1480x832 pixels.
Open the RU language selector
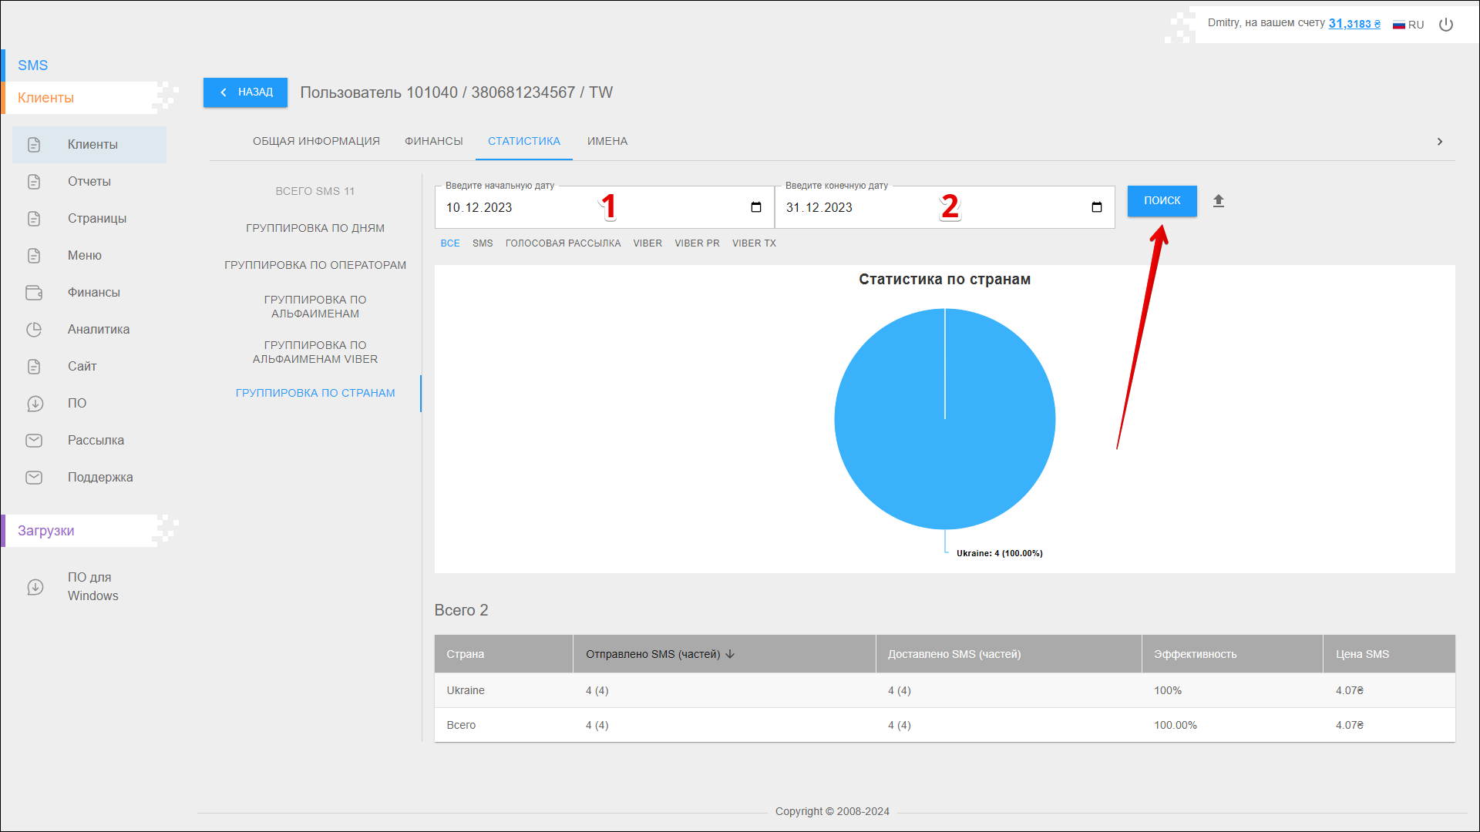(1408, 25)
